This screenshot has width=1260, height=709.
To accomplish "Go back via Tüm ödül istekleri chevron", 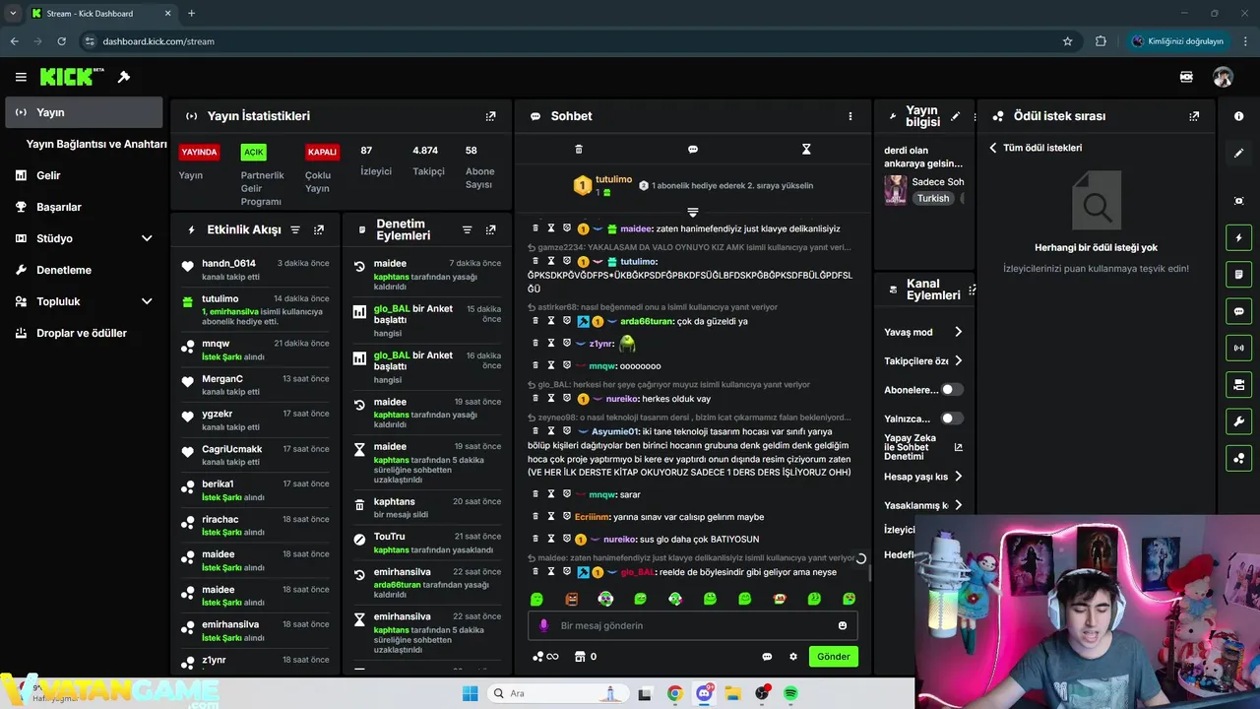I will [993, 148].
